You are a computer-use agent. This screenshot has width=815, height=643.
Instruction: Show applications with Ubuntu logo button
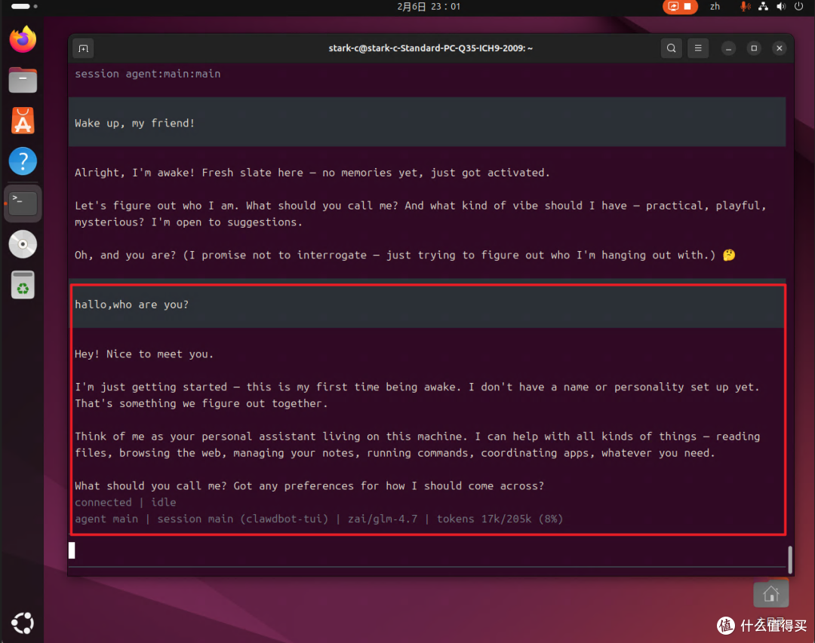(23, 623)
